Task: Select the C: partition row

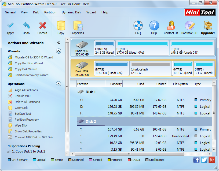Action: click(141, 100)
